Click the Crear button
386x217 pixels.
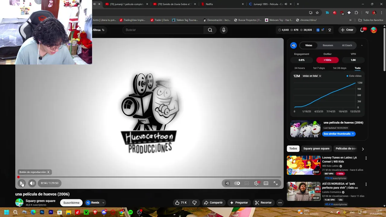[x=347, y=30]
